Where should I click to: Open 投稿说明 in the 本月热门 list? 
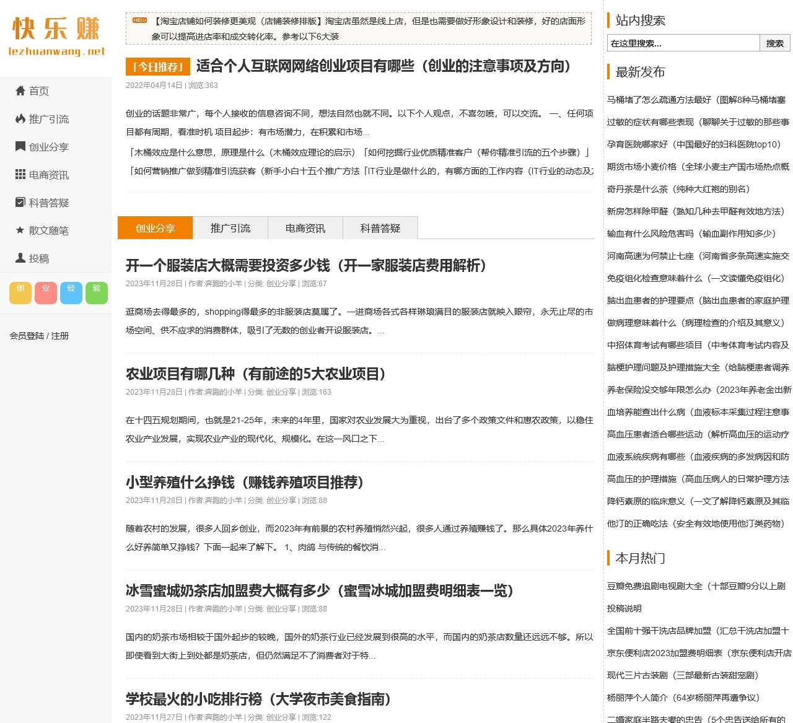point(624,608)
